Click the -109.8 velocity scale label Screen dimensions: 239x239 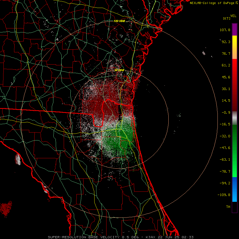[224, 195]
